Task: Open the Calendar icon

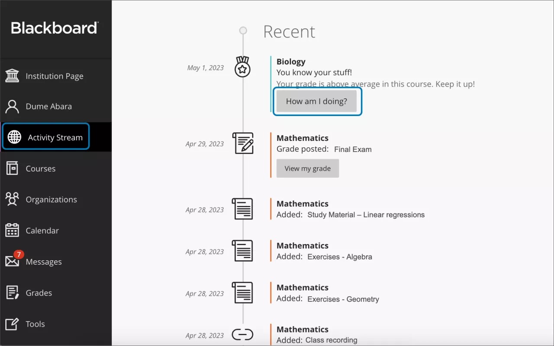Action: pos(13,230)
